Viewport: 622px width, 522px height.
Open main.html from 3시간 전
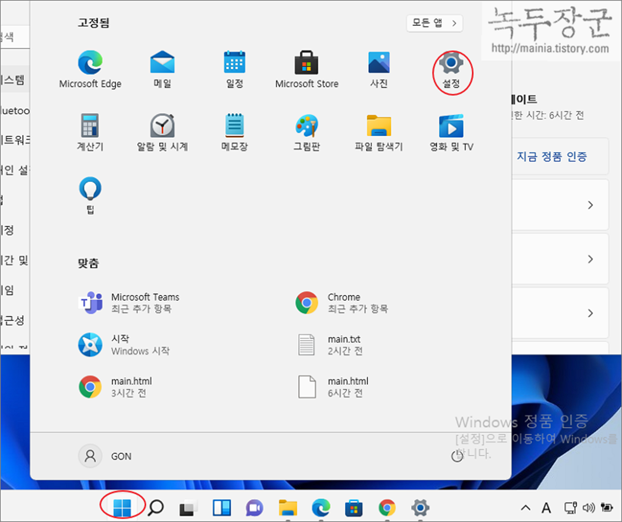point(115,387)
